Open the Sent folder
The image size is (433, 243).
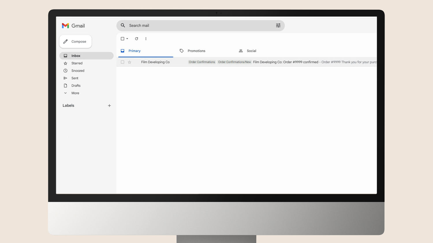[x=75, y=78]
